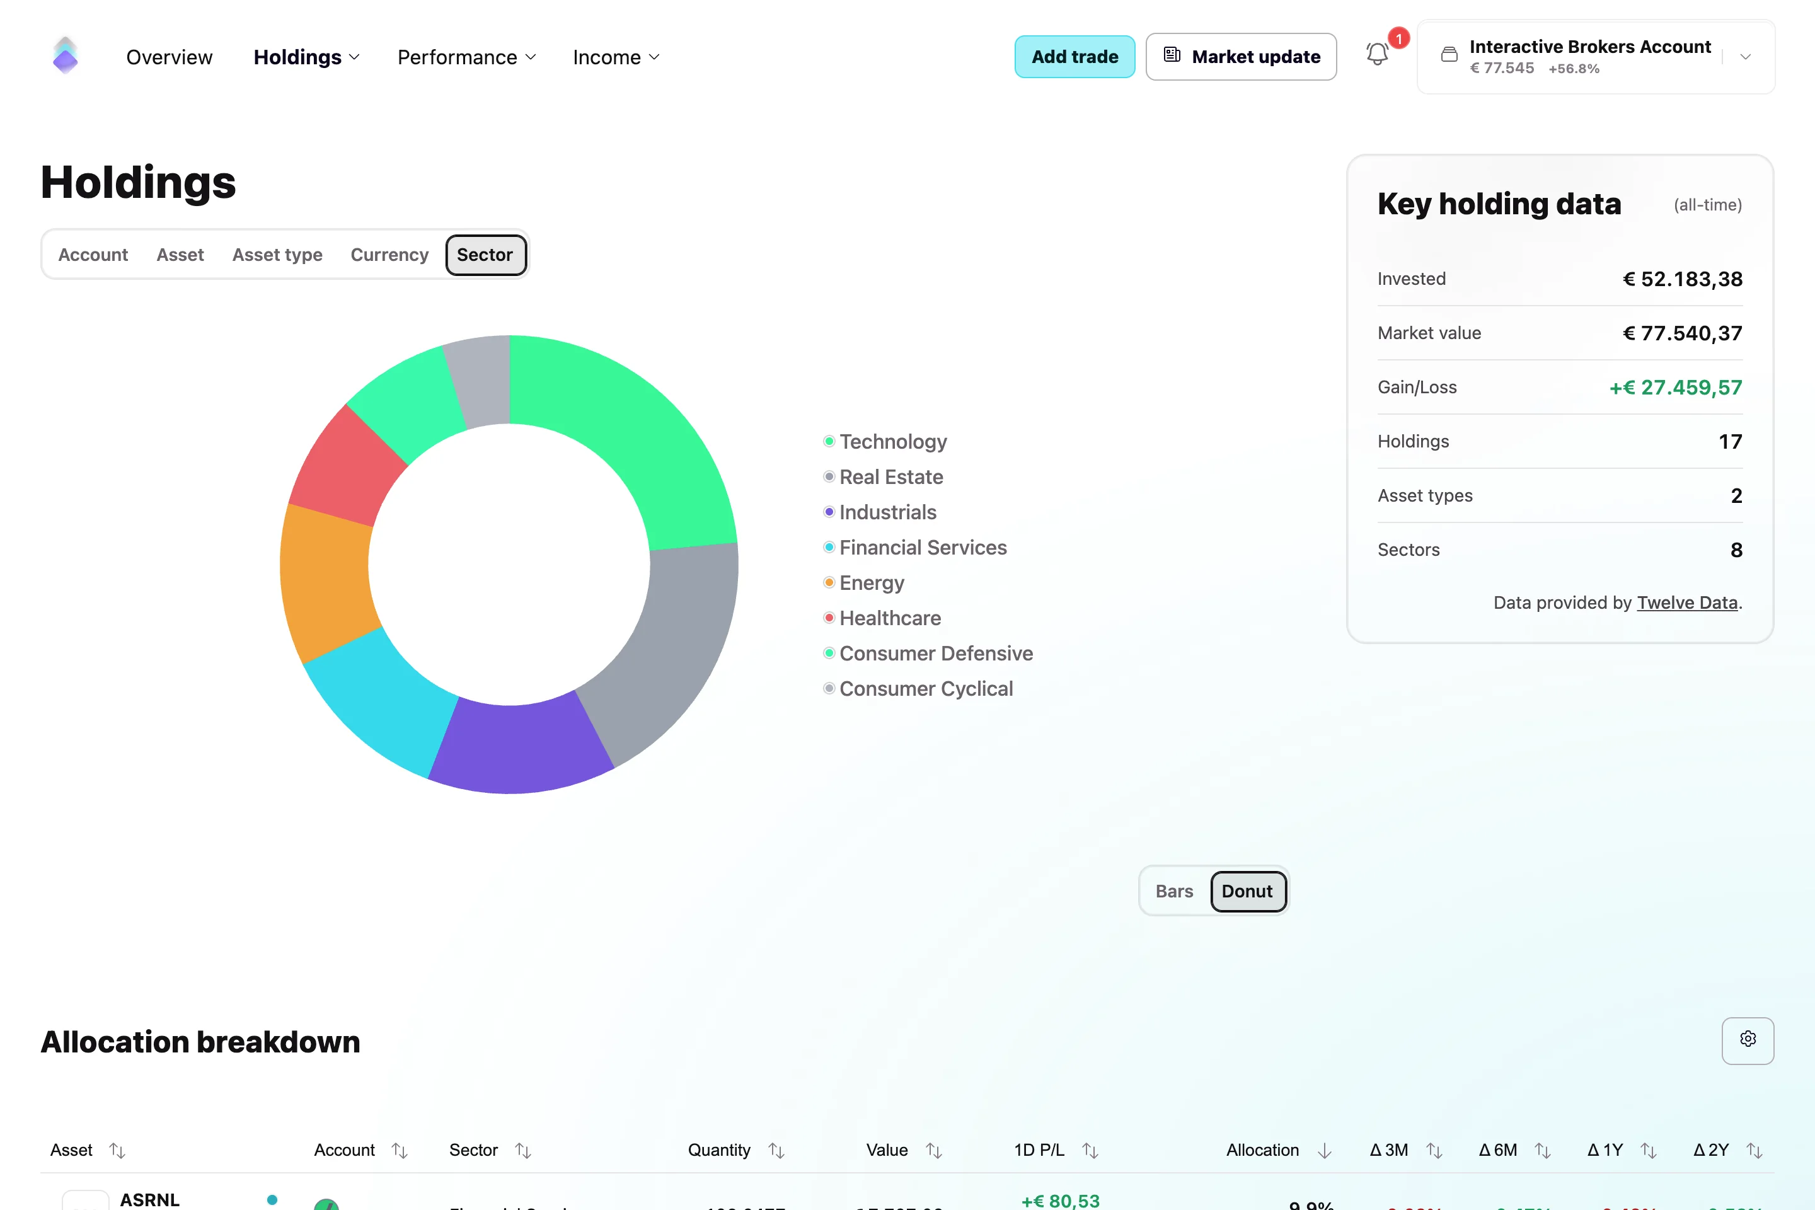Open allocation breakdown settings gear
Image resolution: width=1815 pixels, height=1210 pixels.
(x=1748, y=1040)
